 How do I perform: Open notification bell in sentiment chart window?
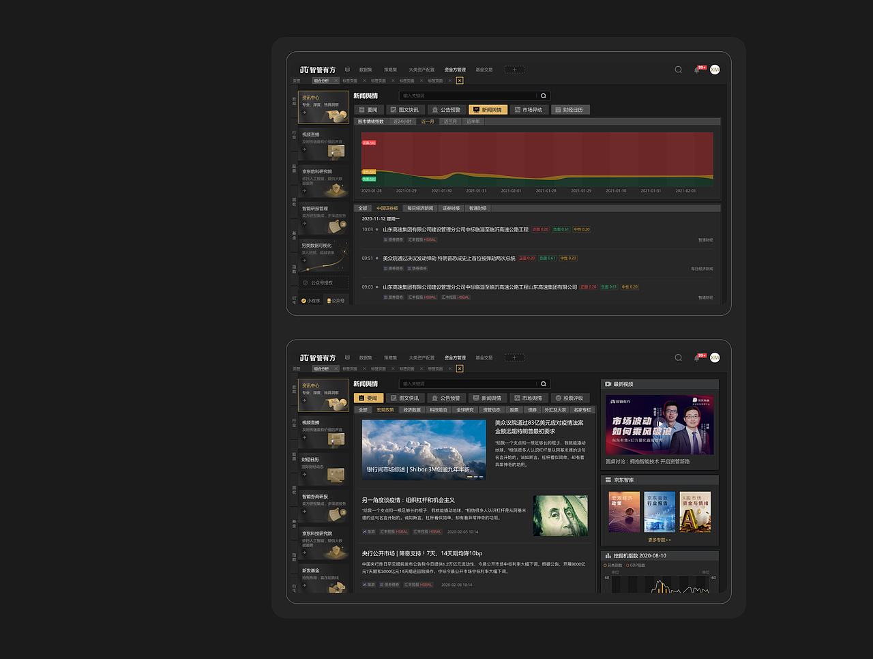click(x=698, y=70)
